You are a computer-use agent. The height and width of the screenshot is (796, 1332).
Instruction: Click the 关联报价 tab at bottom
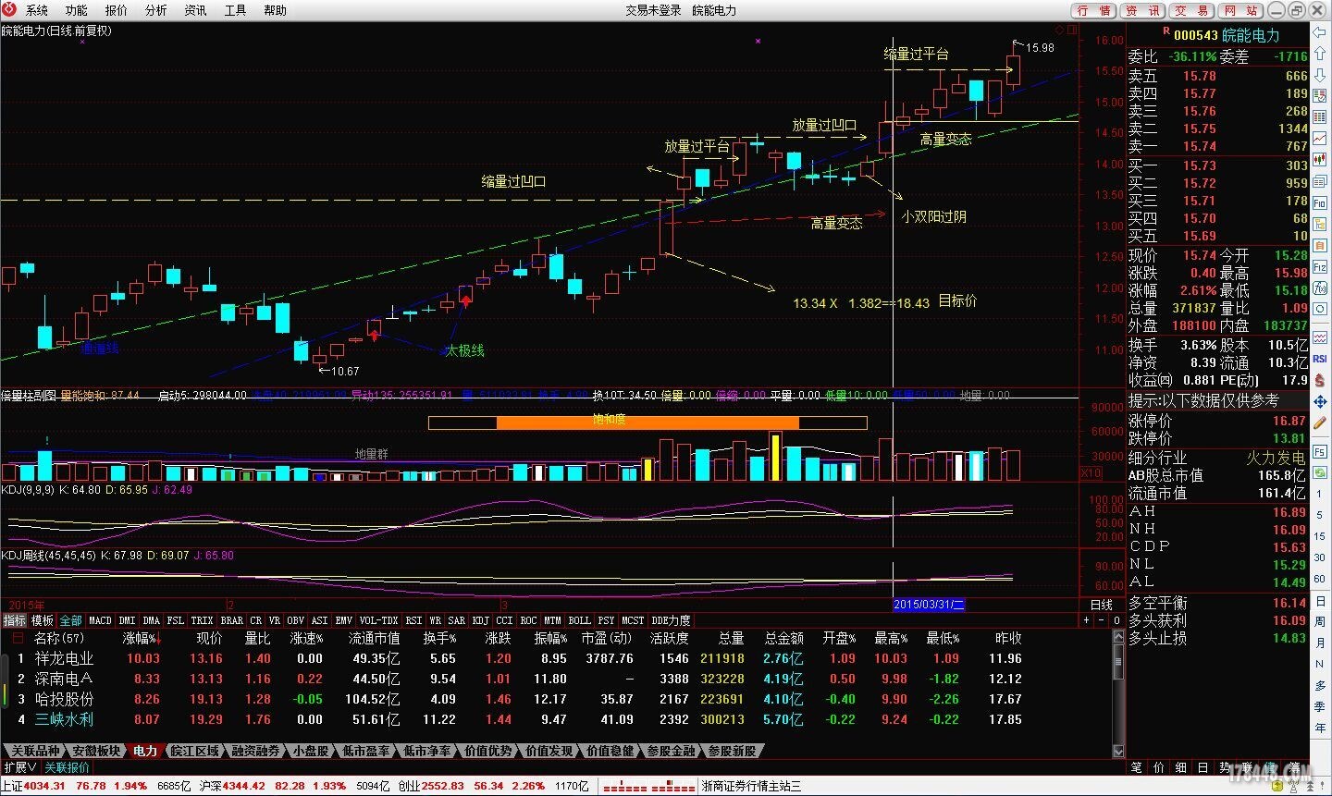(x=68, y=767)
